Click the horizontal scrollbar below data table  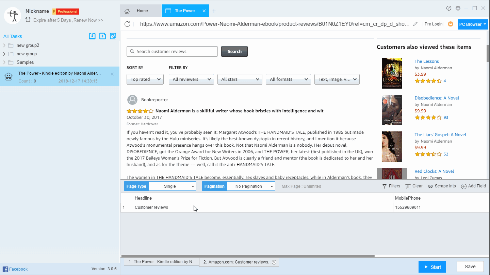coord(248,256)
